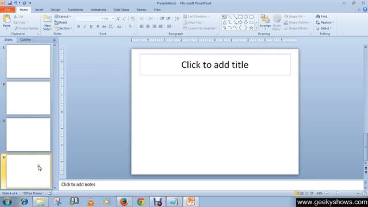368x207 pixels.
Task: Click the 'Click to add notes' area
Action: 211,185
